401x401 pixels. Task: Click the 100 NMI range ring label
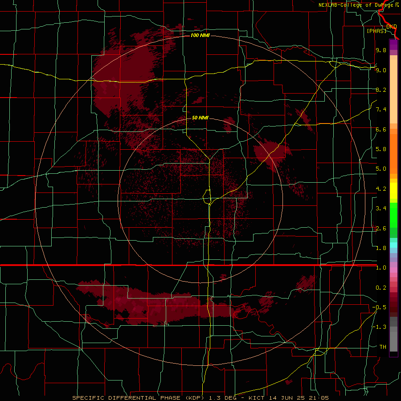coord(200,35)
